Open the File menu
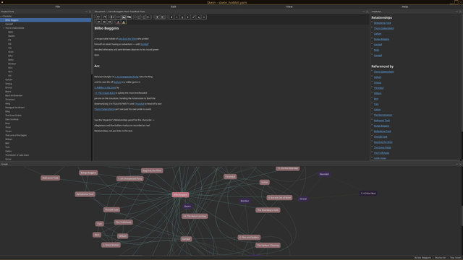 pos(58,6)
